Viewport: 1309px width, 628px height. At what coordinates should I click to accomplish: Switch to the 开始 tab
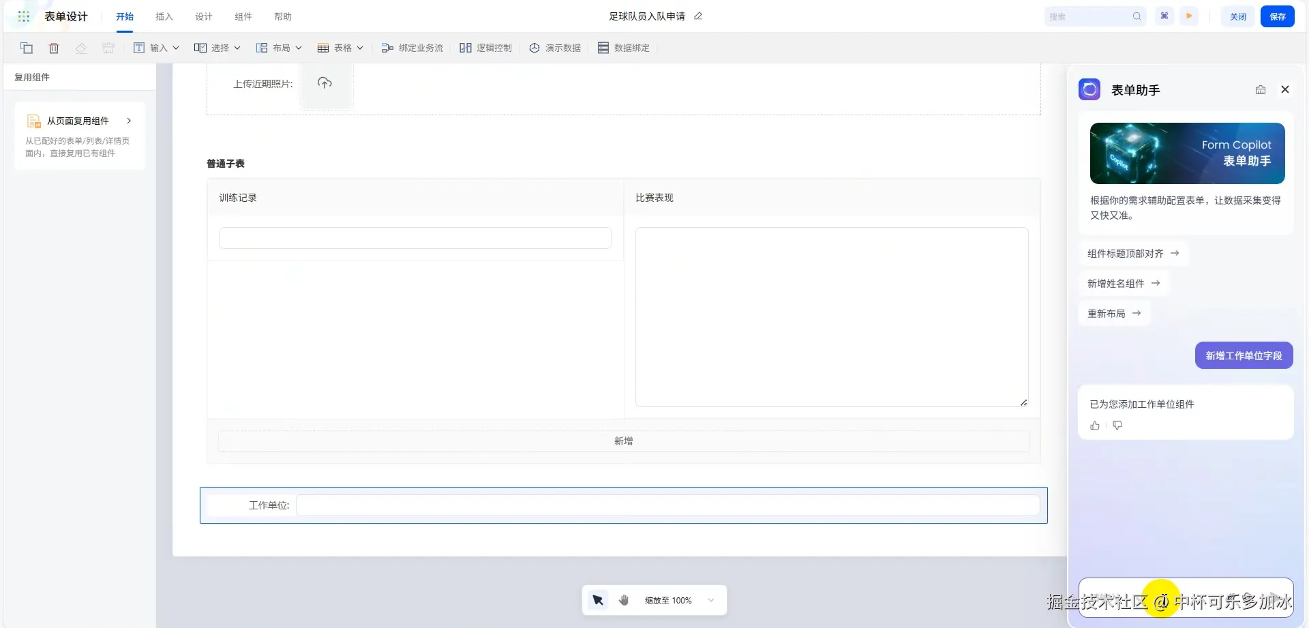click(x=125, y=16)
